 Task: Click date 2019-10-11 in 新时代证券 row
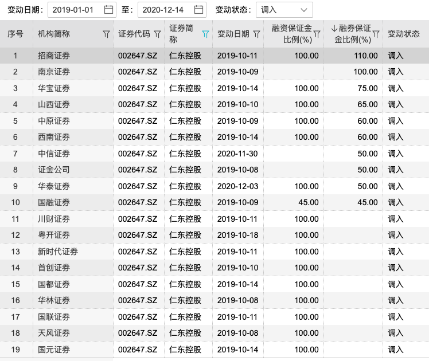click(237, 252)
